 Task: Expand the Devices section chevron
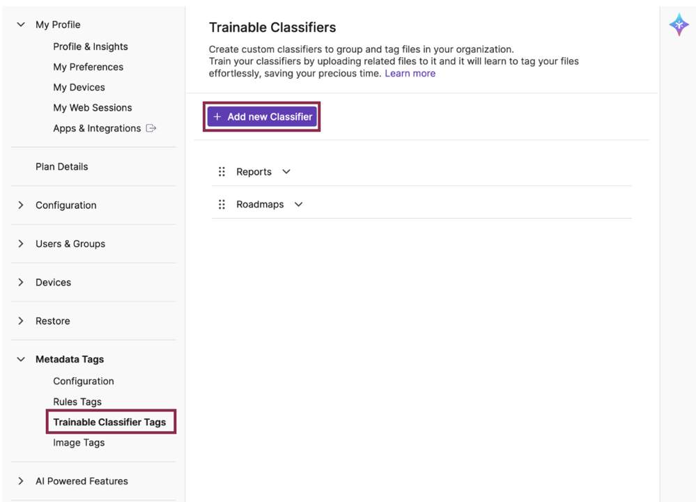pyautogui.click(x=21, y=282)
